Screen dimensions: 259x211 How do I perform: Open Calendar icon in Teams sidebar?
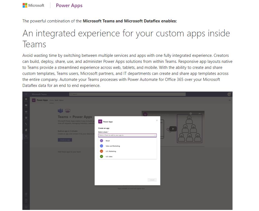tap(26, 118)
